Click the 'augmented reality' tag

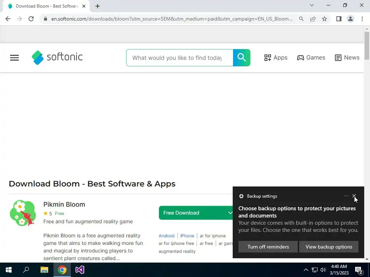coord(177,251)
